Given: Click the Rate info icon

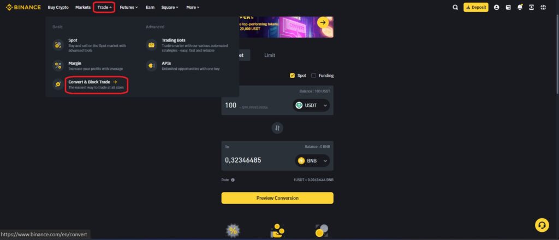Looking at the screenshot, I should 233,180.
